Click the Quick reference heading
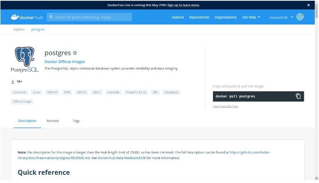Screen dimensions: 319x183 coord(44,172)
